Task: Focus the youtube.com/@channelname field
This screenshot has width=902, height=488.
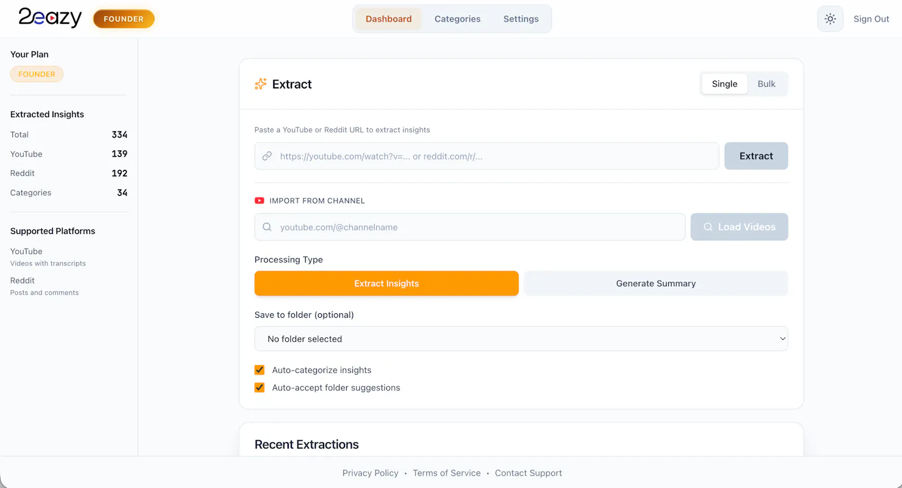Action: coord(470,227)
